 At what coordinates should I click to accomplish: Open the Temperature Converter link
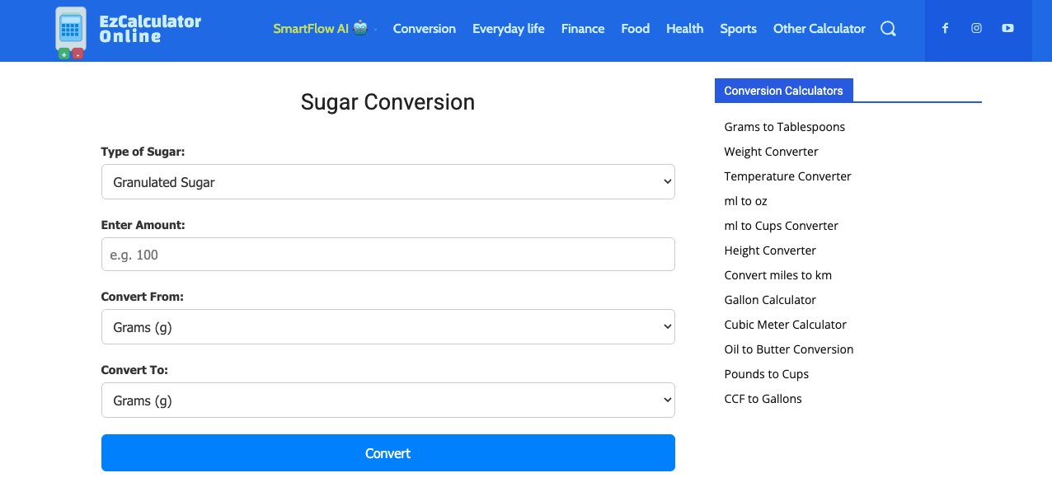pyautogui.click(x=788, y=176)
